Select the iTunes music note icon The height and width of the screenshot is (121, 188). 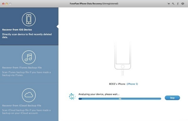coord(29,57)
